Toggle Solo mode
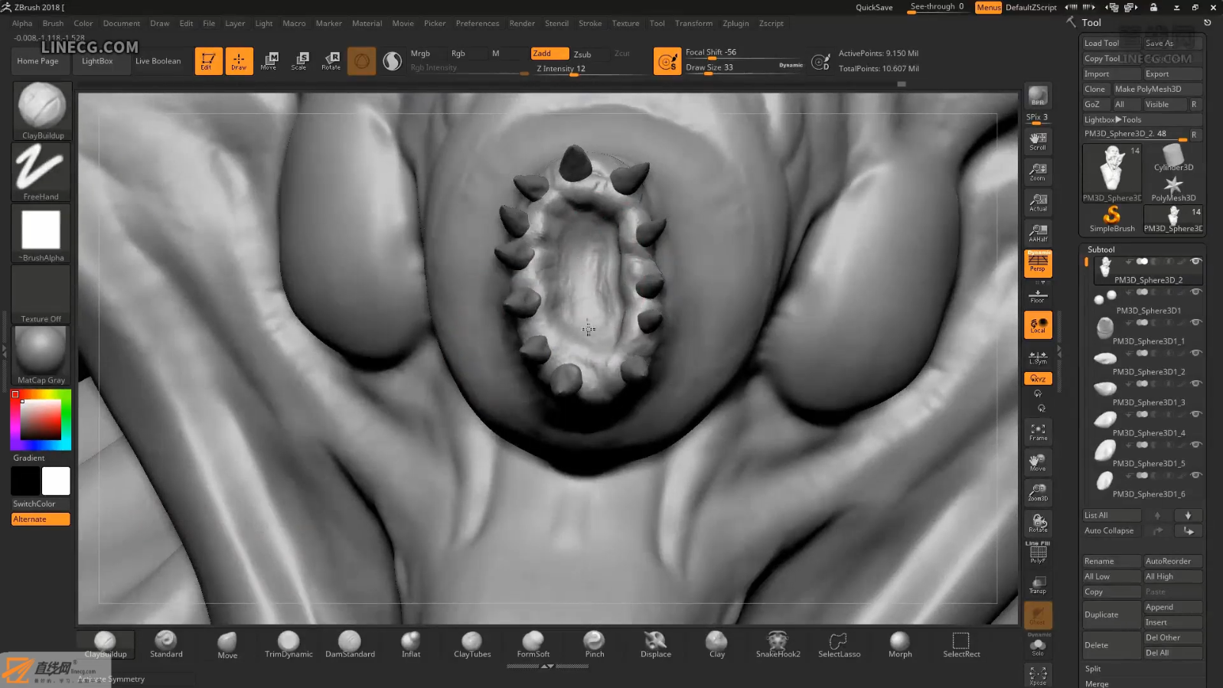This screenshot has width=1223, height=688. (x=1038, y=647)
